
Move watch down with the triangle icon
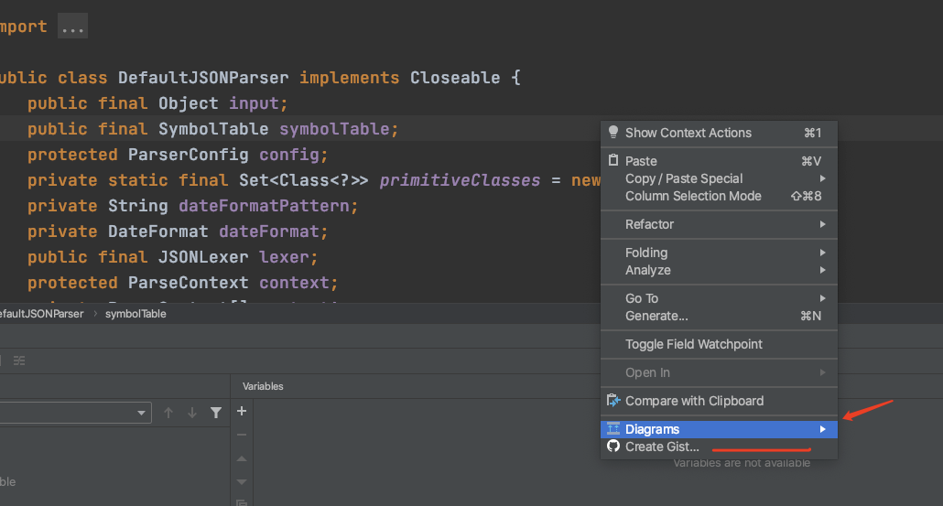pyautogui.click(x=242, y=482)
